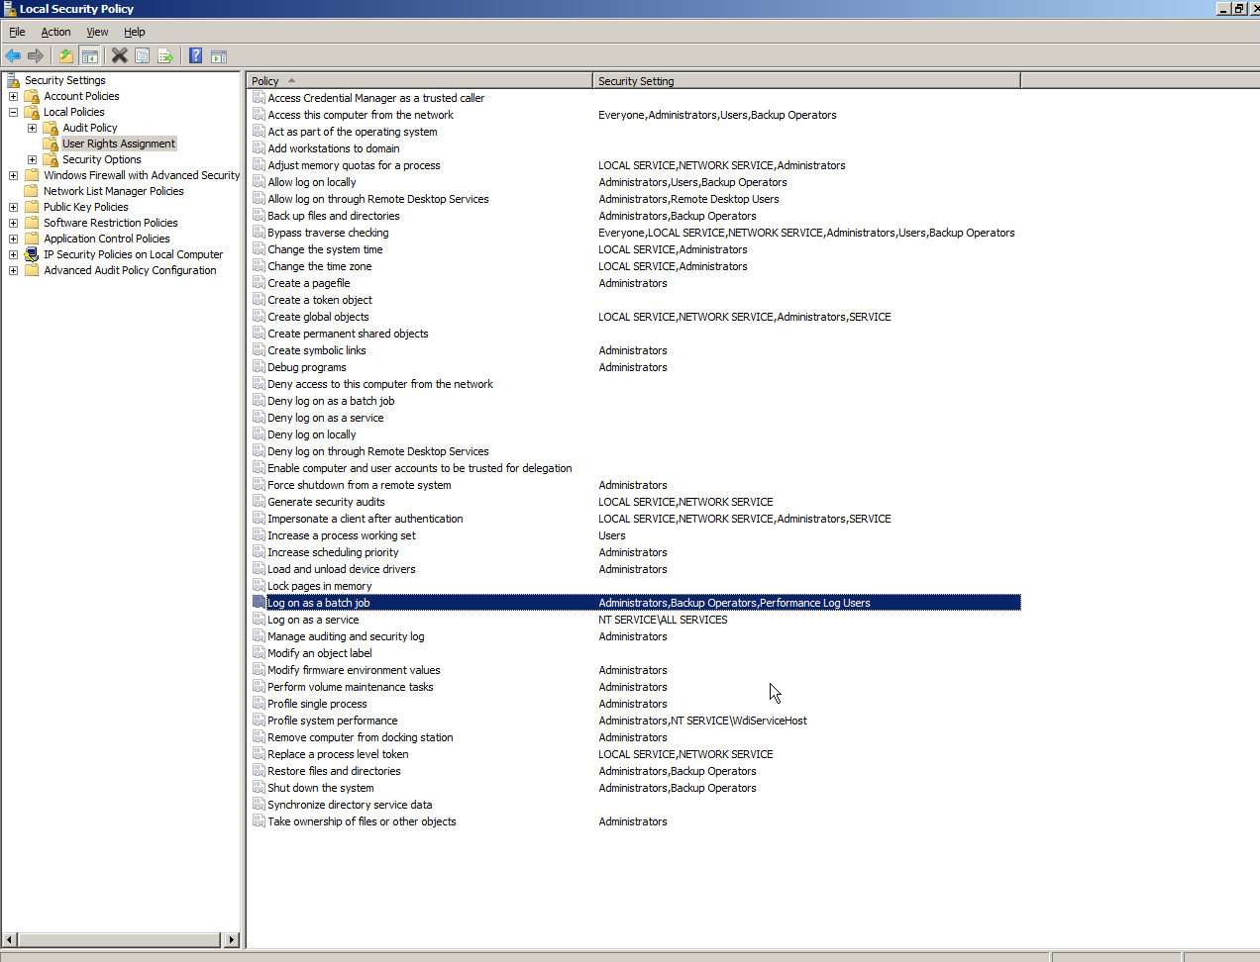Open the View menu
The image size is (1260, 962).
pyautogui.click(x=97, y=32)
